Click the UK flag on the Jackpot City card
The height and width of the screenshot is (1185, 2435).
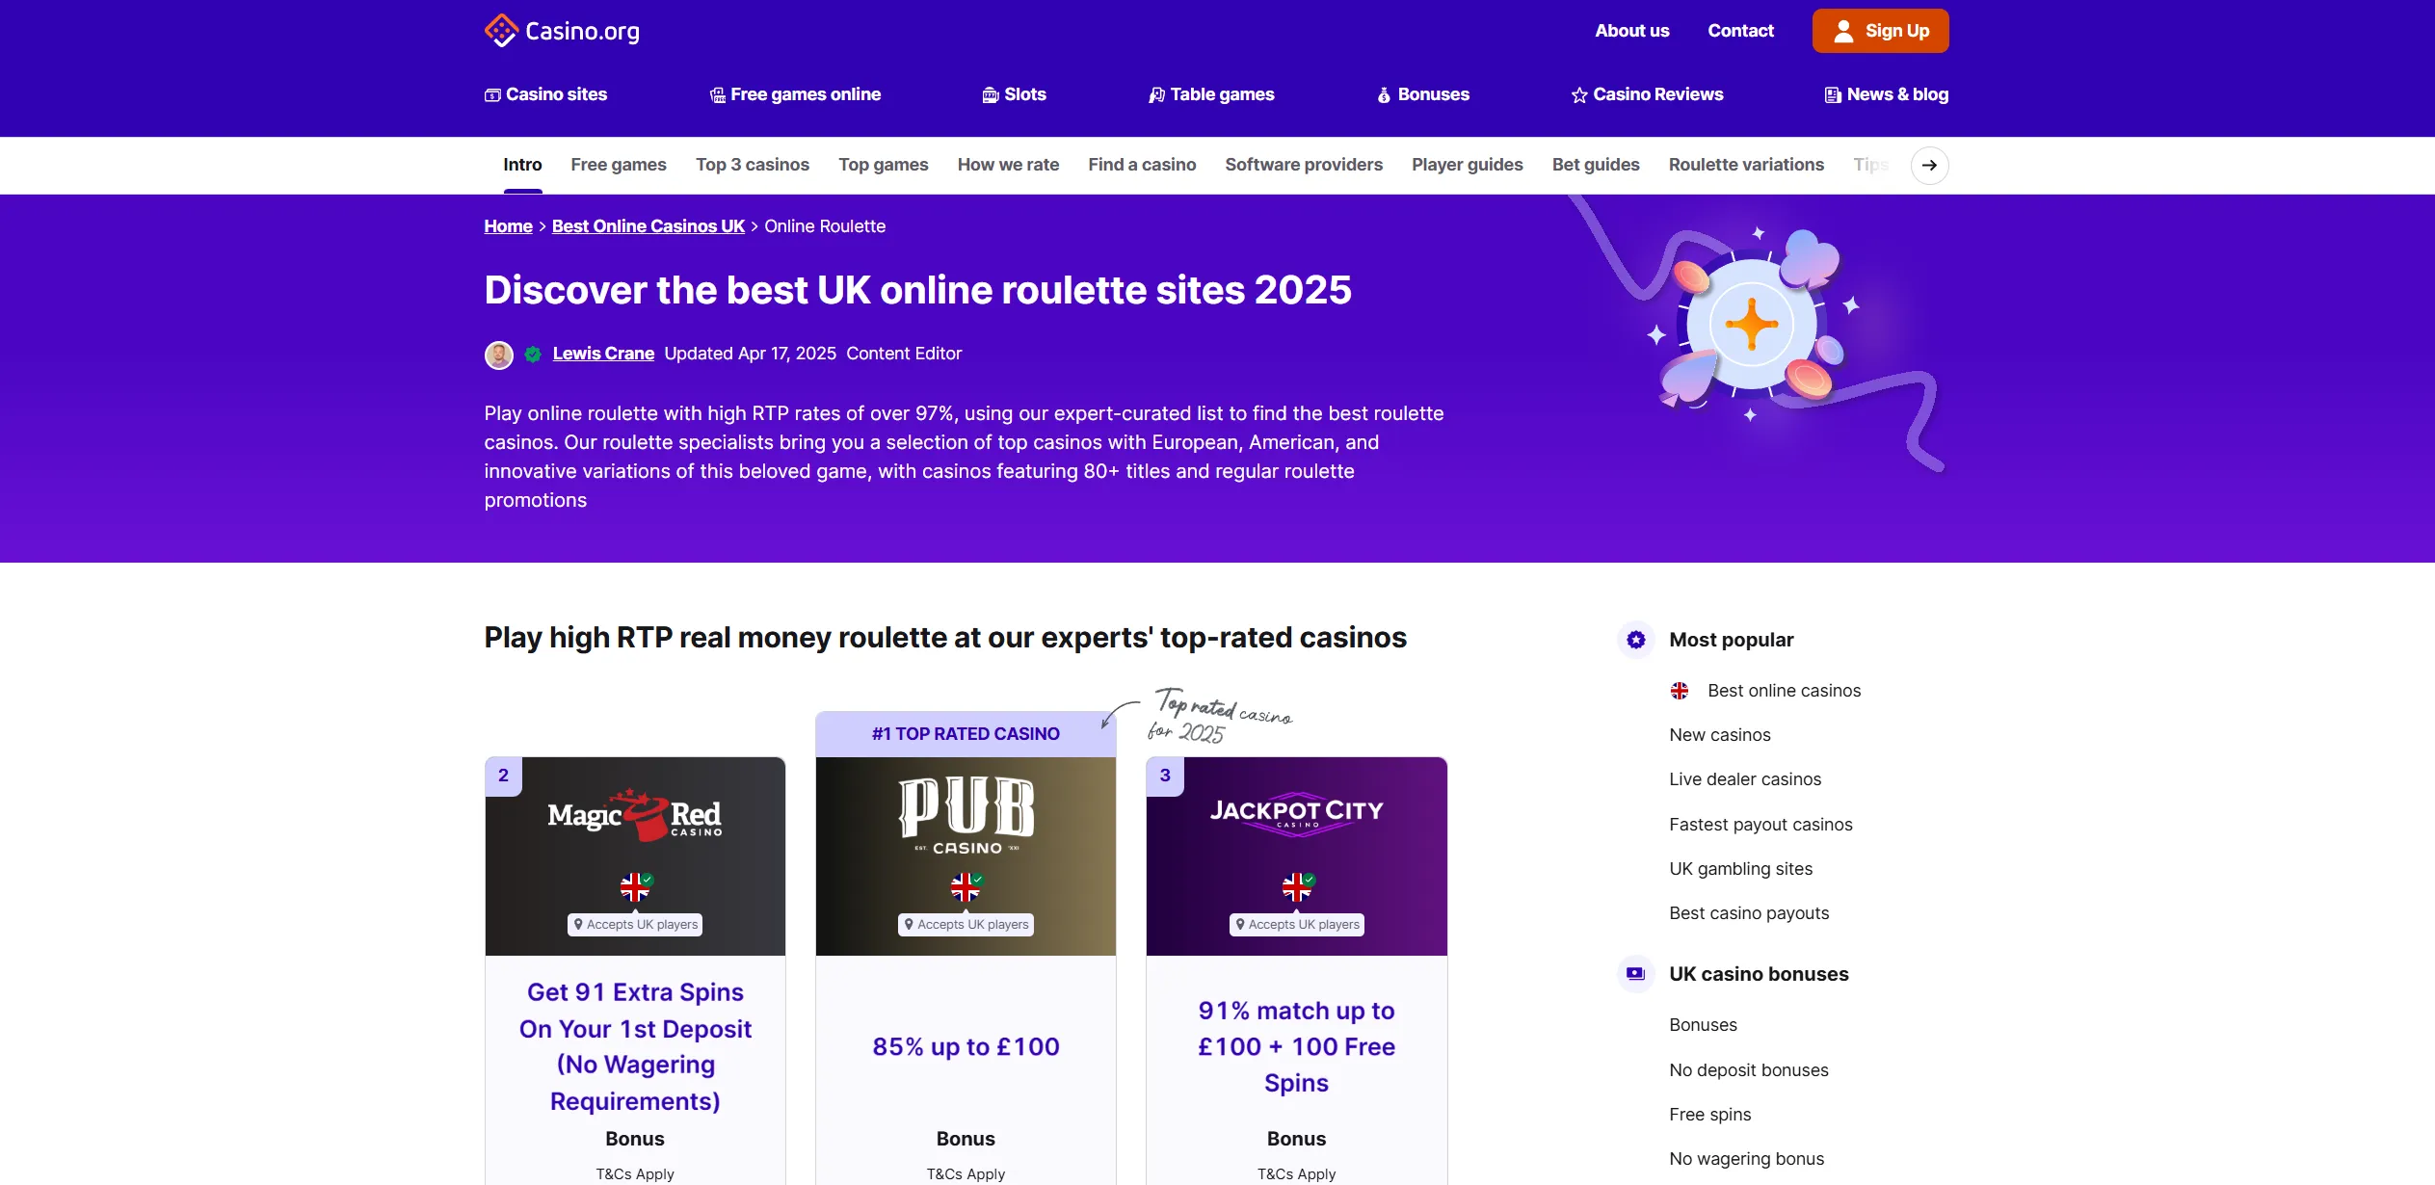pos(1296,886)
